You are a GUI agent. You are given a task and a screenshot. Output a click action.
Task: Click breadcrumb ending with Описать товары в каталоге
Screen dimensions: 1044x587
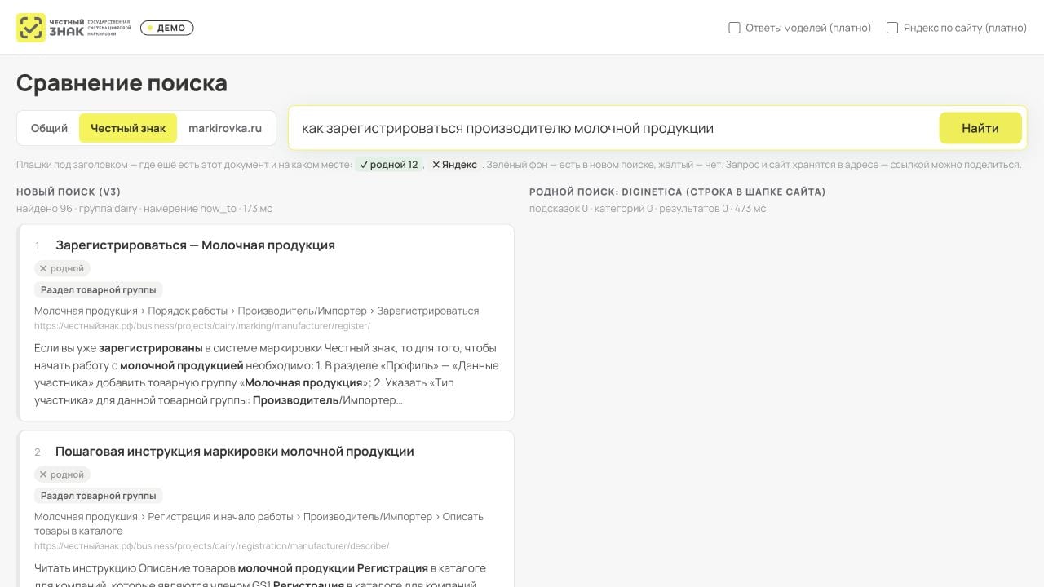click(259, 523)
